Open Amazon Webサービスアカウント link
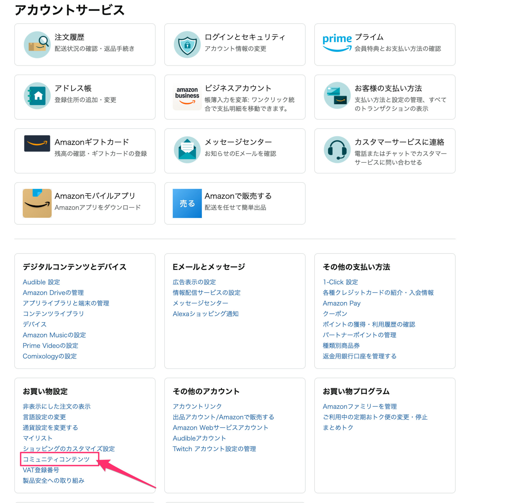Viewport: 529px width, 503px height. 220,428
